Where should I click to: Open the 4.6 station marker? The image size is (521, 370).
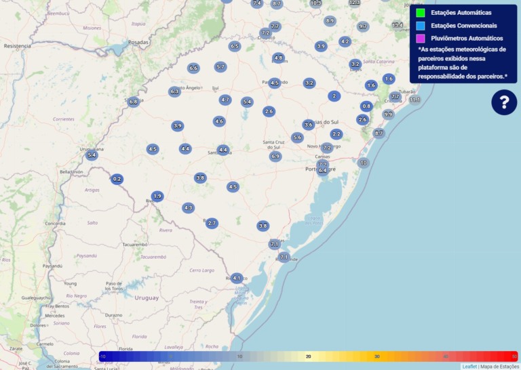tap(219, 121)
